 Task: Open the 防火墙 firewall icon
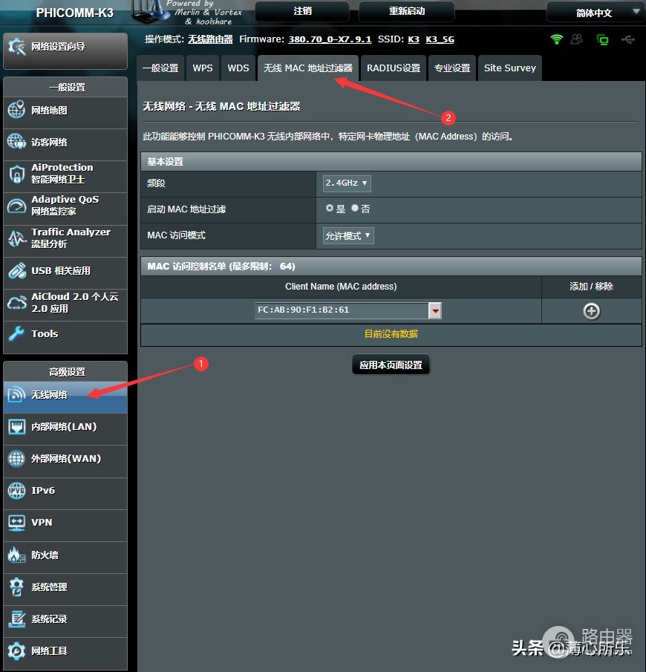16,555
